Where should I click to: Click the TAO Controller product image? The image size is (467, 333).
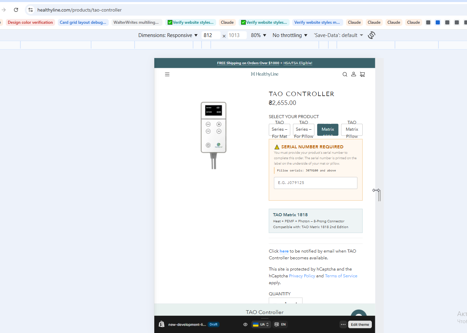213,135
